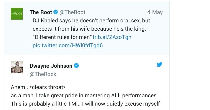Screen dimensions: 210x110
Task: Open the trib.al/ZAzoTgh link
Action: (112, 37)
